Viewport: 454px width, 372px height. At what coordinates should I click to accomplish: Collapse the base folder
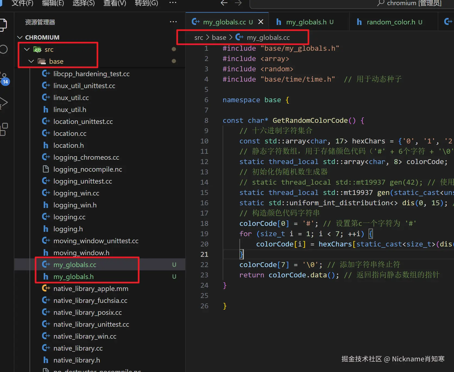31,61
